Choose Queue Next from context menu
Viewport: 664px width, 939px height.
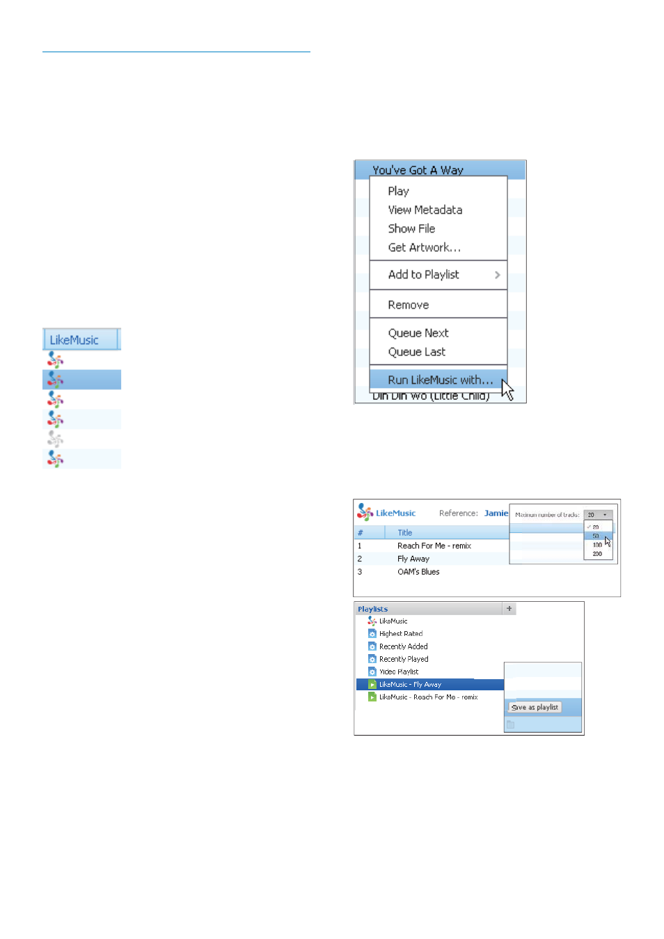pos(418,333)
